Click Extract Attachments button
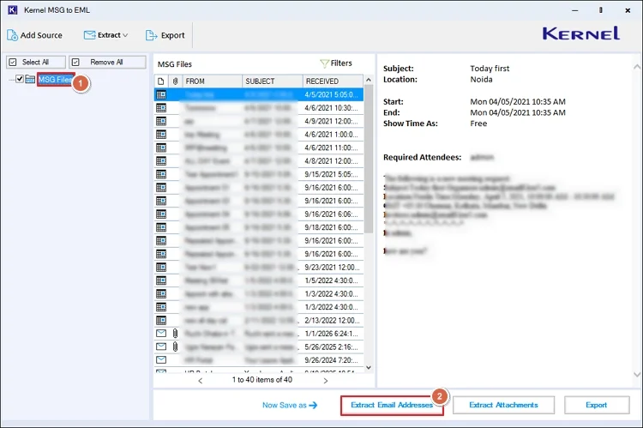Screen dimensions: 643x428 point(503,405)
